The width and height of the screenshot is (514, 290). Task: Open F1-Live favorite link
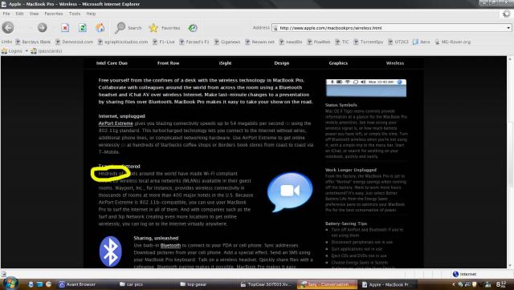pyautogui.click(x=164, y=42)
